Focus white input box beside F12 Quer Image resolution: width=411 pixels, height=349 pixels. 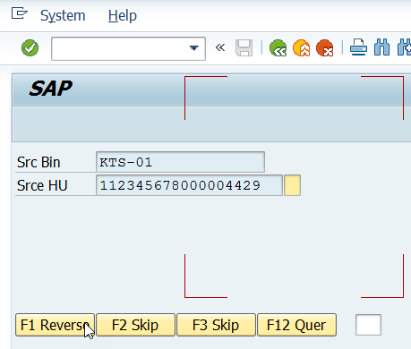(x=368, y=325)
